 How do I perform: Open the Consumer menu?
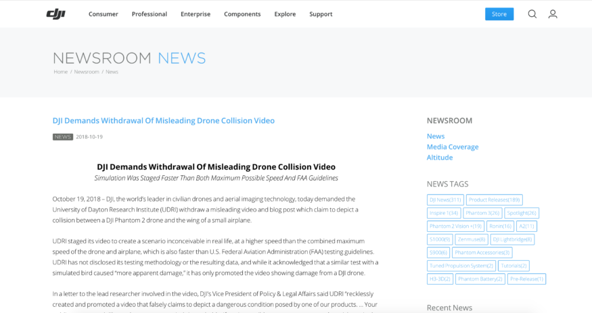[x=103, y=14]
